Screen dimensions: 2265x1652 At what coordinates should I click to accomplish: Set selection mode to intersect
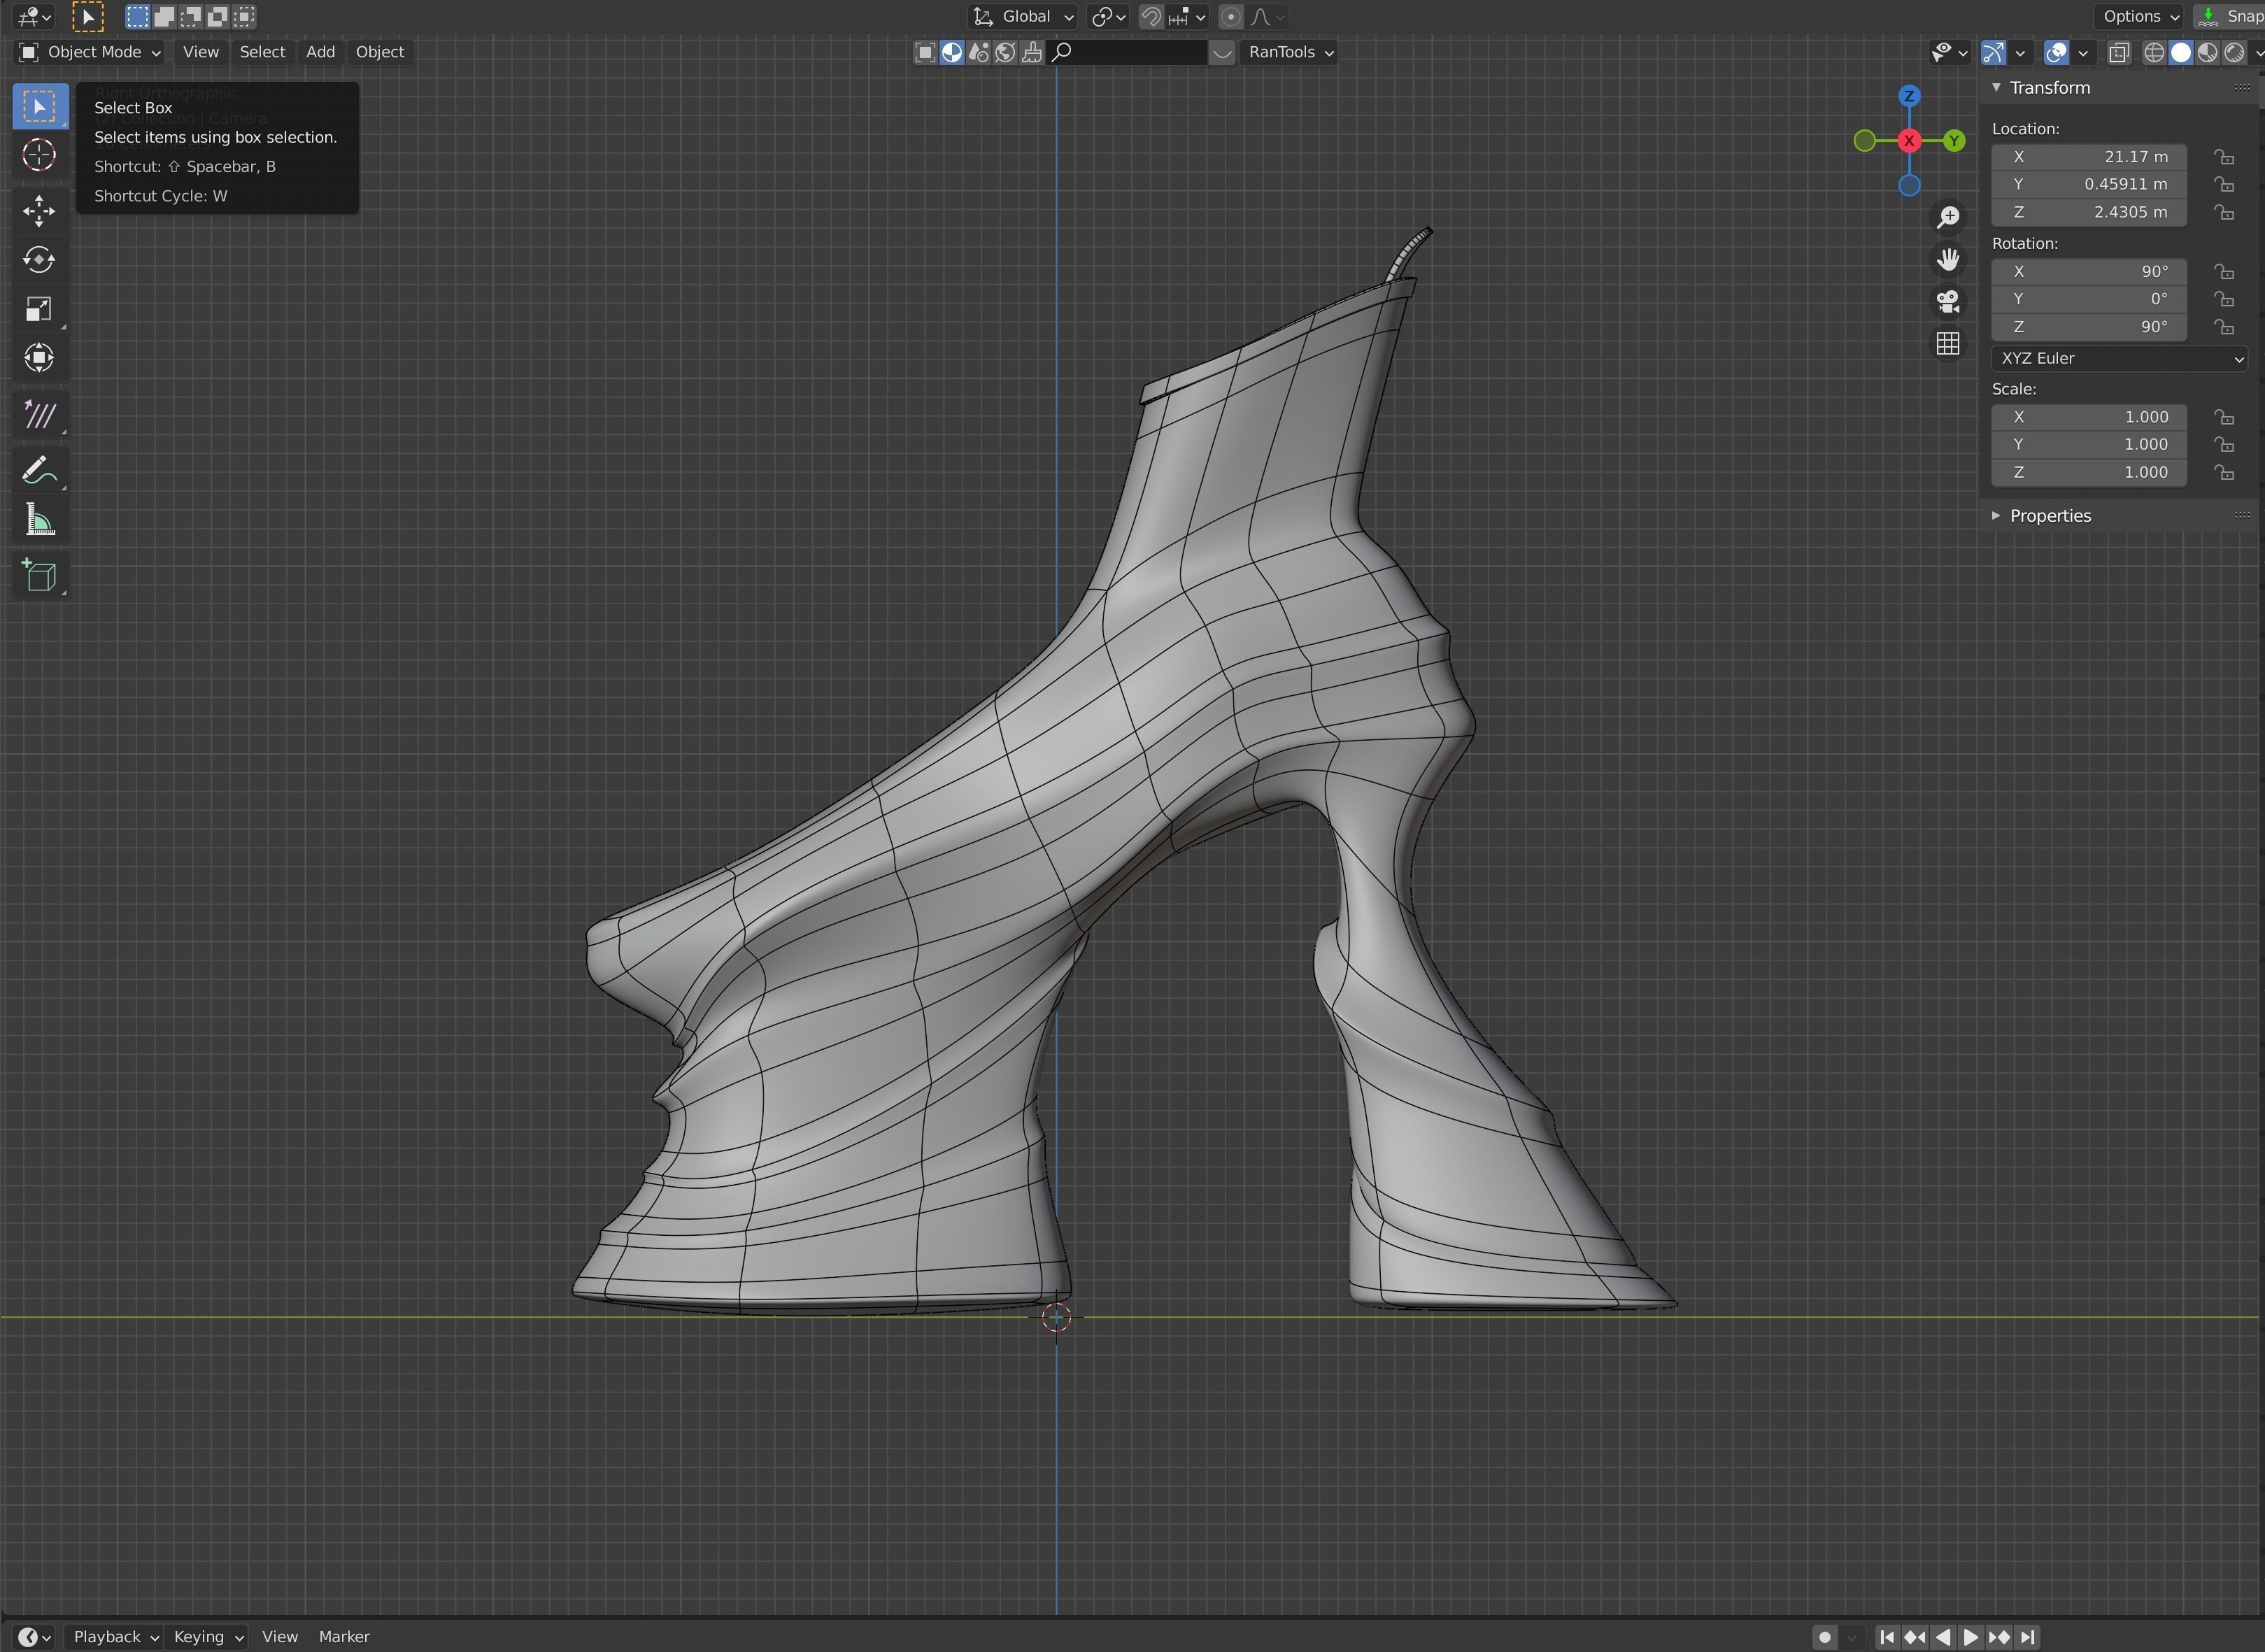244,16
